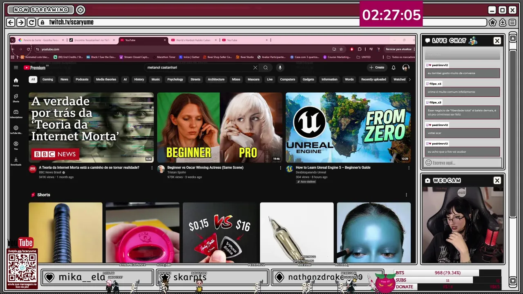Viewport: 523px width, 294px height.
Task: Click the YouTube Premium logo
Action: (x=35, y=68)
